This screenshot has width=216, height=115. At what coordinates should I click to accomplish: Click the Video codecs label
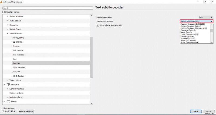[x=15, y=80]
